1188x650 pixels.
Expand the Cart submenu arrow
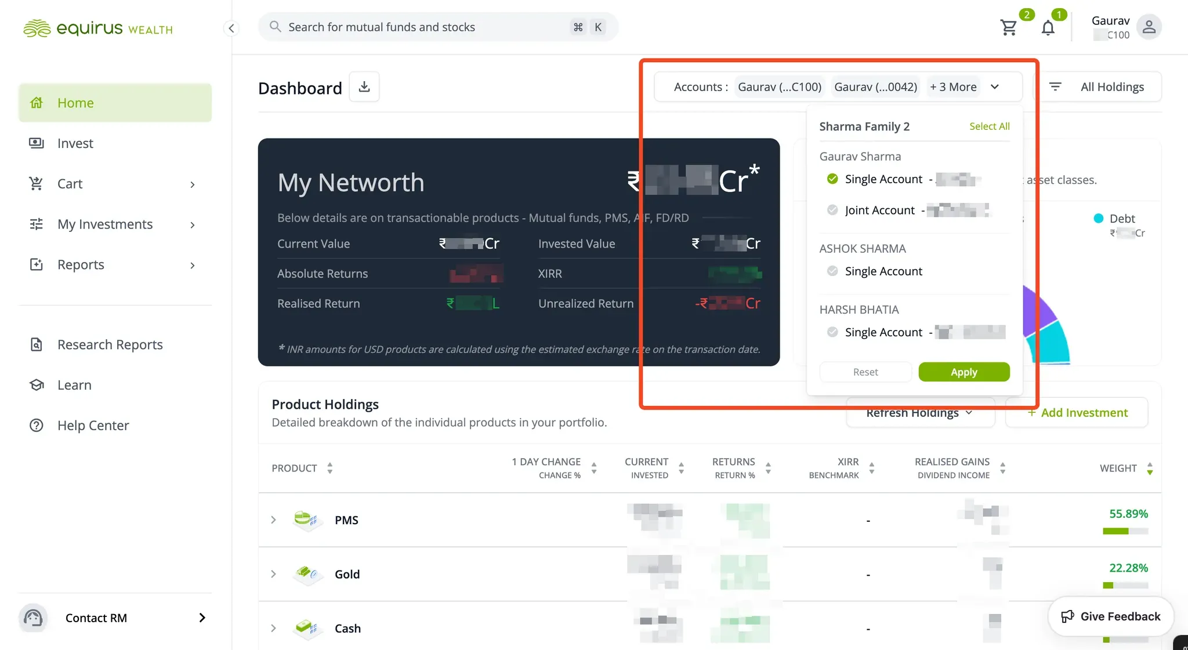(193, 184)
